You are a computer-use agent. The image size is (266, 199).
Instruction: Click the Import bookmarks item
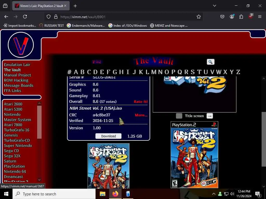[20, 26]
